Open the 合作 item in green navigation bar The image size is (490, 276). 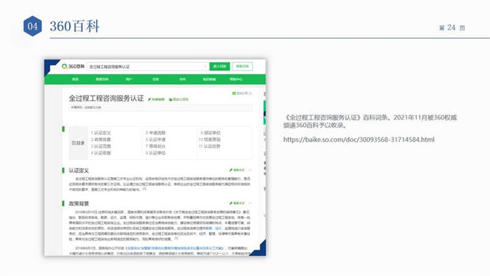tap(182, 80)
